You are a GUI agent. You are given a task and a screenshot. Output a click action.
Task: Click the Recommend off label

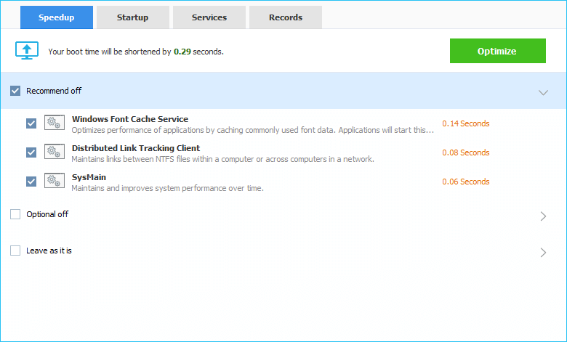54,91
